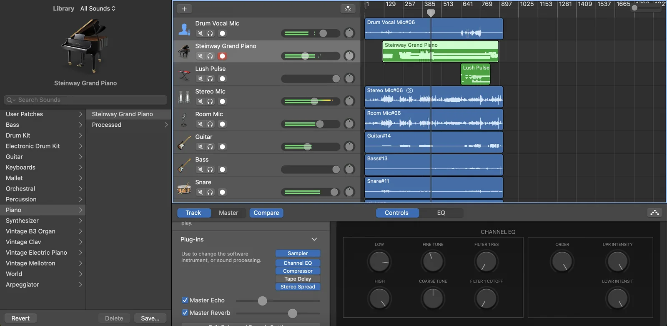Open the Smart Controls keyboard layout icon
This screenshot has width=667, height=326.
click(x=655, y=213)
